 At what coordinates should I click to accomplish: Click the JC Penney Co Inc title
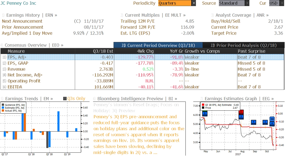(18, 3)
